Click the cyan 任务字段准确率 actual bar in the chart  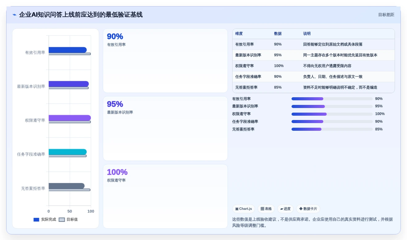click(x=68, y=152)
